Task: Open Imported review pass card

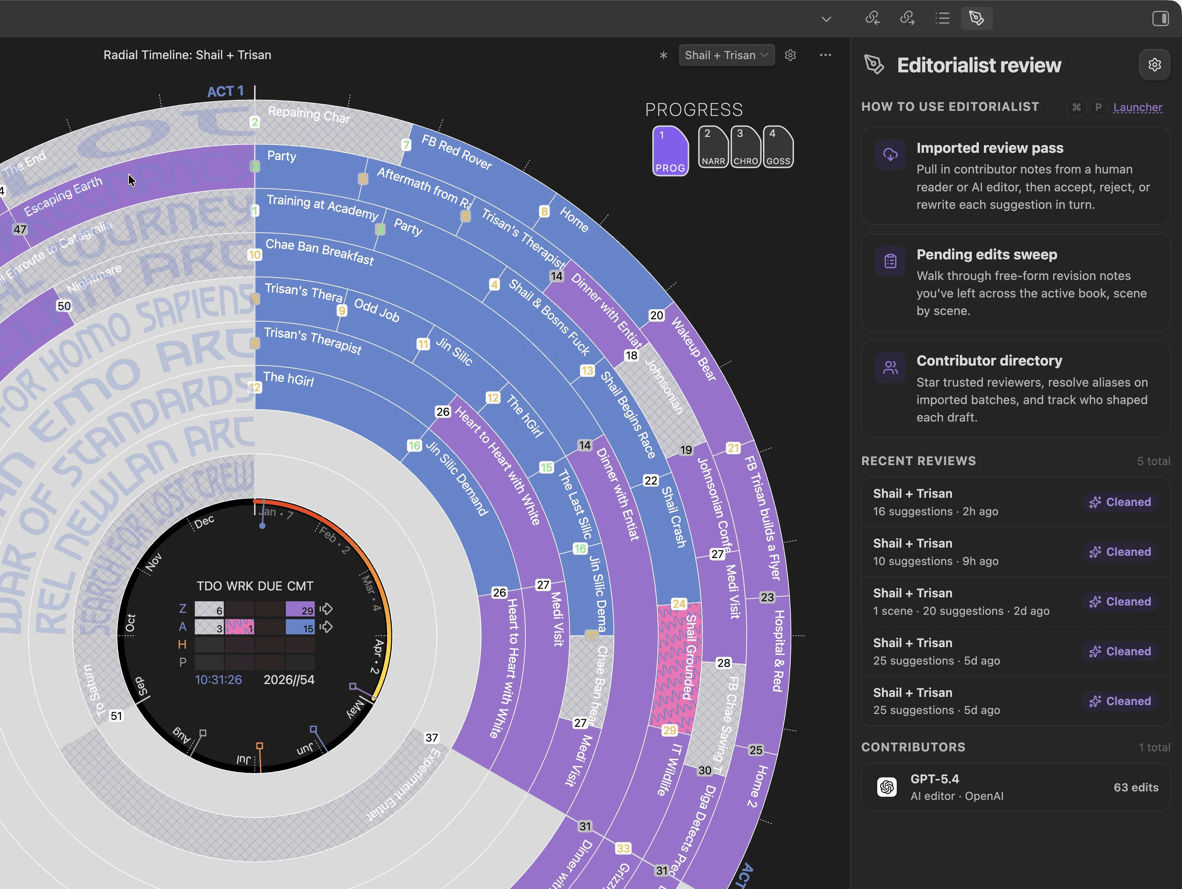Action: [x=1015, y=176]
